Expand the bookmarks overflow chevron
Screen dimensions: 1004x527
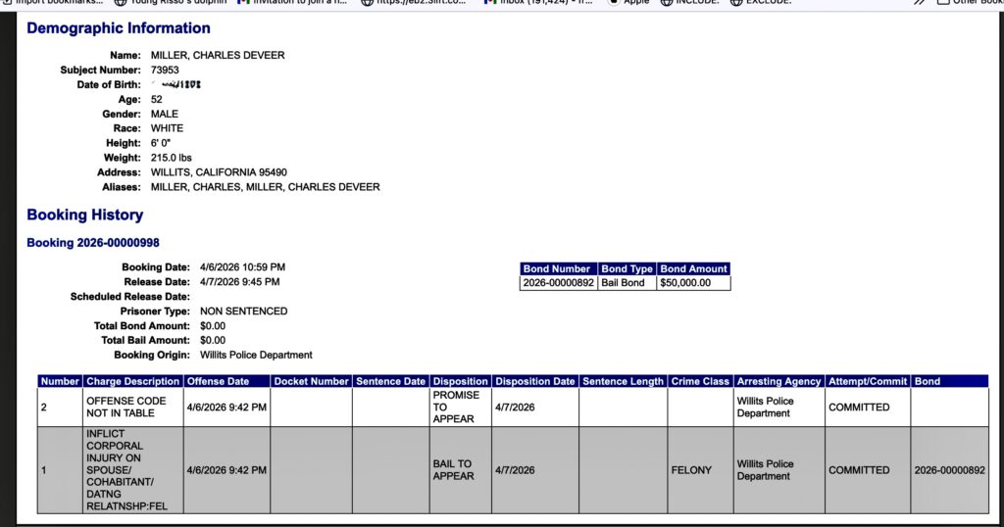pyautogui.click(x=920, y=3)
